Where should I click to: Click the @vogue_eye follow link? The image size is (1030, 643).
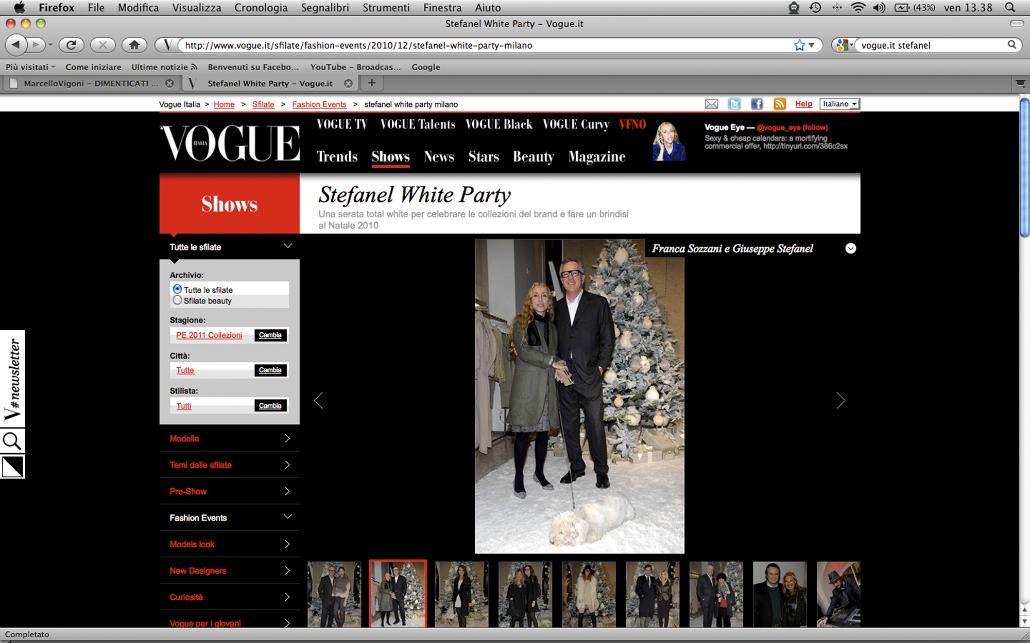pos(792,128)
